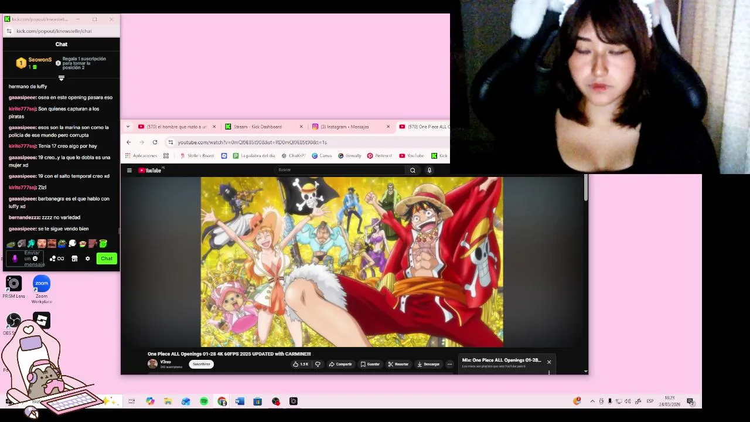Open Chrome from the taskbar
Viewport: 750px width, 422px height.
click(222, 401)
